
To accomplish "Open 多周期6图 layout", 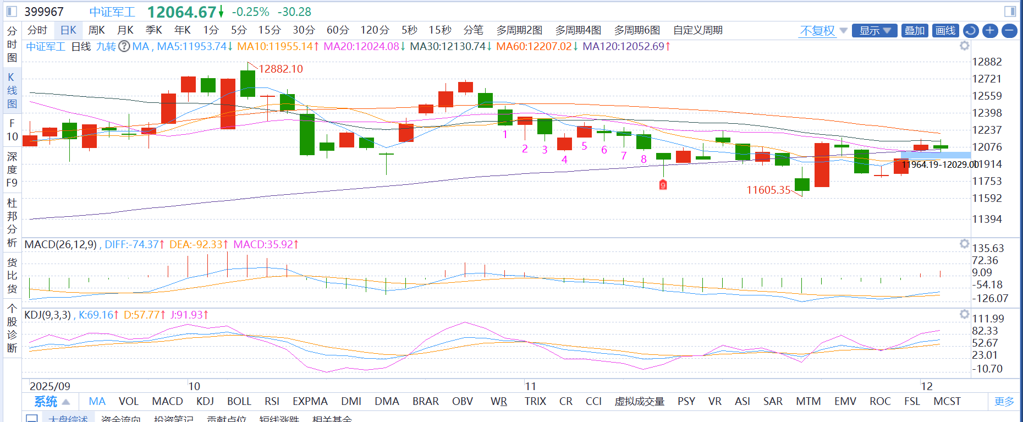I will [x=637, y=30].
